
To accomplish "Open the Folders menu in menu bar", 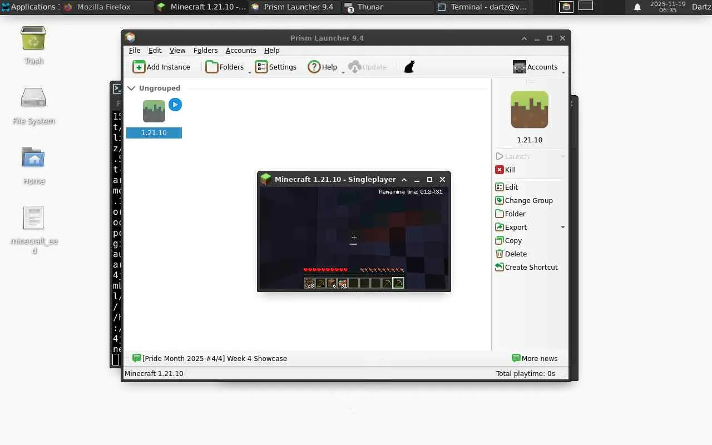I will (205, 50).
